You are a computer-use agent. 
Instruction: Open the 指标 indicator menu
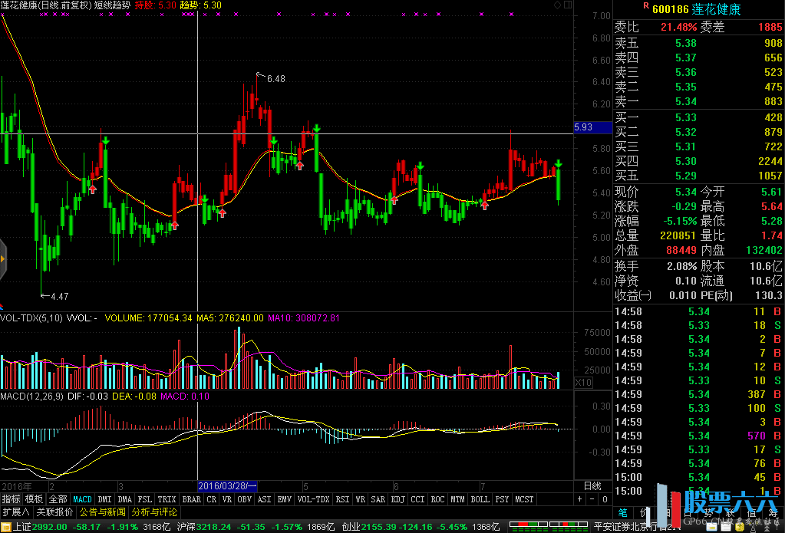(12, 498)
